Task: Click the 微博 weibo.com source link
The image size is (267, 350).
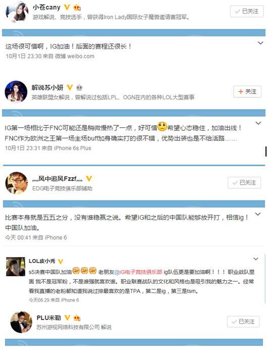Action: click(75, 56)
